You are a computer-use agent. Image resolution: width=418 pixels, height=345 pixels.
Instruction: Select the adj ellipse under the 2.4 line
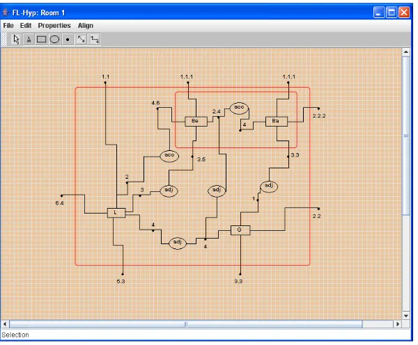click(217, 191)
